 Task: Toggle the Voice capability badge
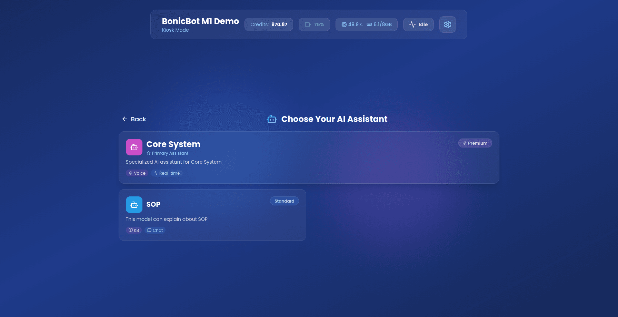click(x=137, y=173)
